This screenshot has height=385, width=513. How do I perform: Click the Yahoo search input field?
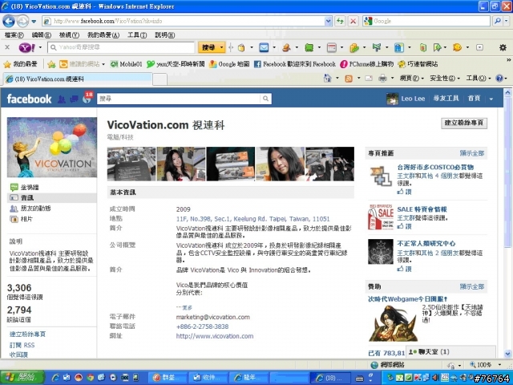point(121,47)
